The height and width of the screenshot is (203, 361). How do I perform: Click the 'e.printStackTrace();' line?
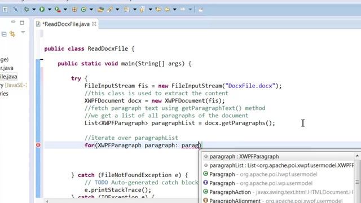(118, 190)
